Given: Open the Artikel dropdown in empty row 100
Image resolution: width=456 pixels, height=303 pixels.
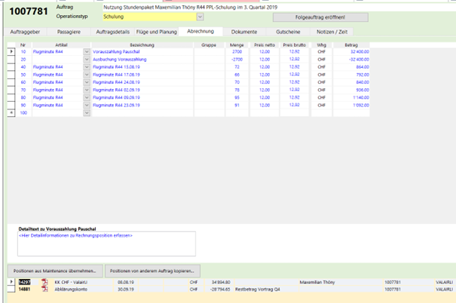Looking at the screenshot, I should pos(87,112).
